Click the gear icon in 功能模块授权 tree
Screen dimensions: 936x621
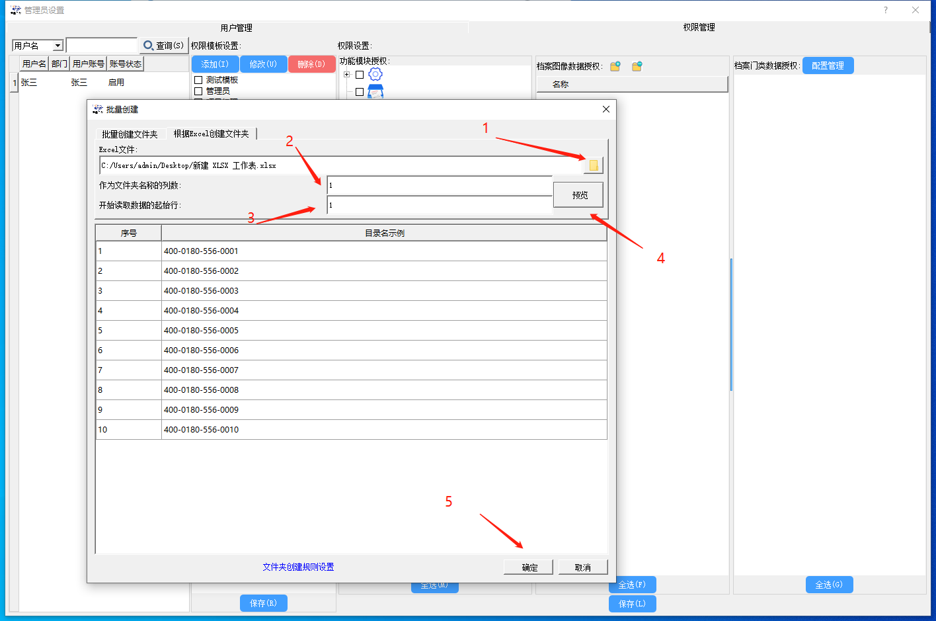(375, 74)
